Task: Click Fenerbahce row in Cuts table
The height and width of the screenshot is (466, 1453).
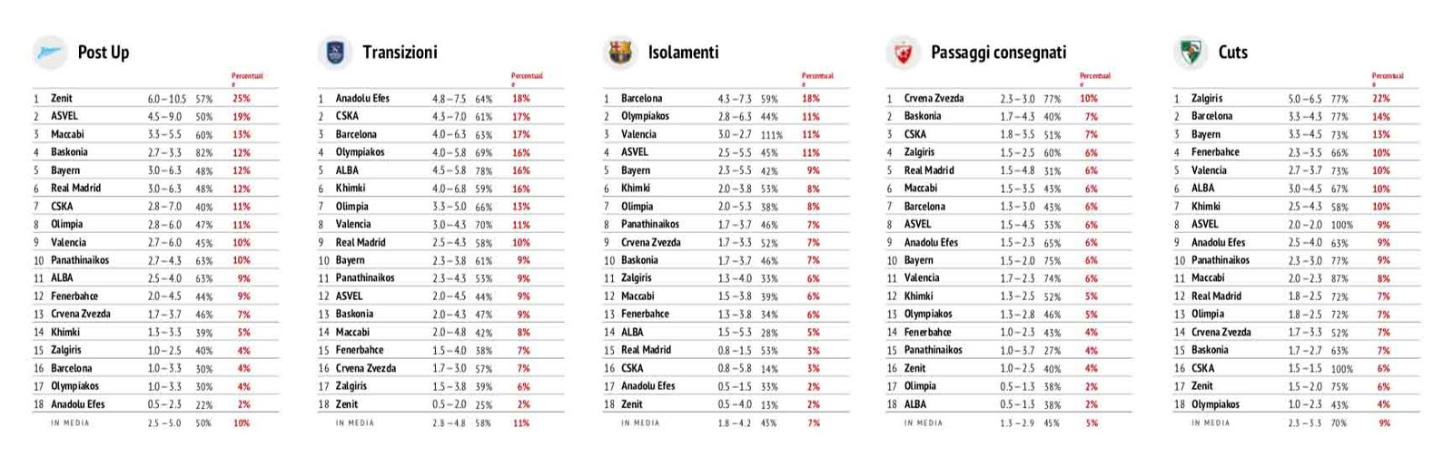Action: [1296, 152]
